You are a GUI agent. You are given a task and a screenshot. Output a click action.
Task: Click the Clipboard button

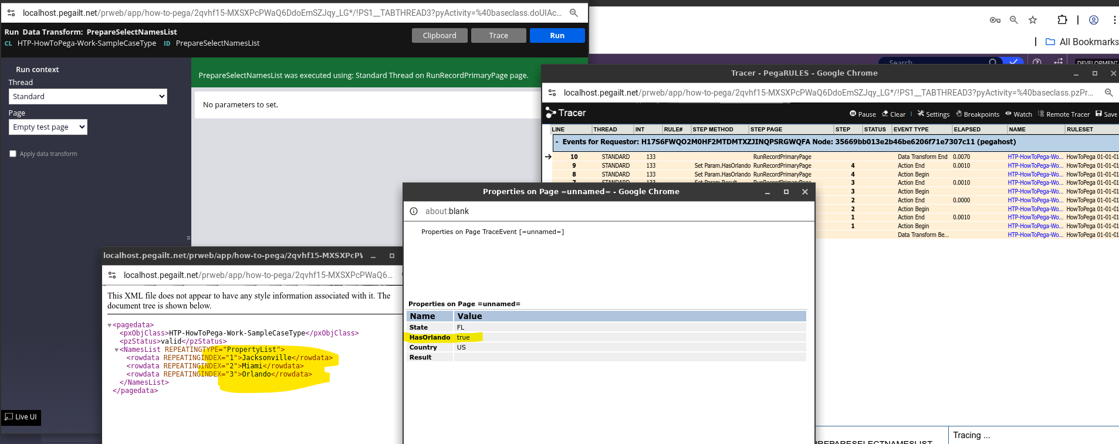tap(440, 36)
